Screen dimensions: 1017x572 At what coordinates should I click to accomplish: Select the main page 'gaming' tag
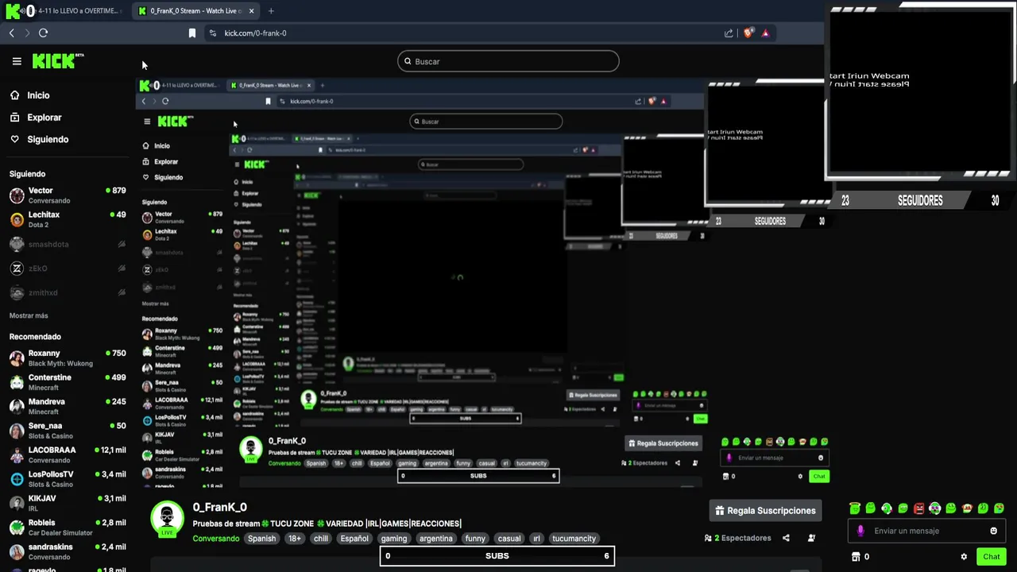coord(393,539)
